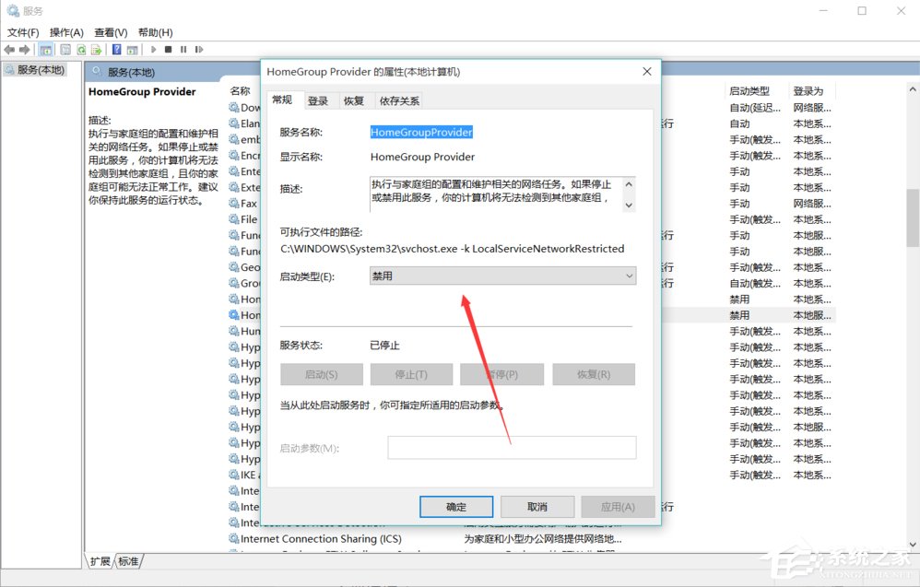Open the Export List toolbar icon
The height and width of the screenshot is (587, 920).
[96, 49]
